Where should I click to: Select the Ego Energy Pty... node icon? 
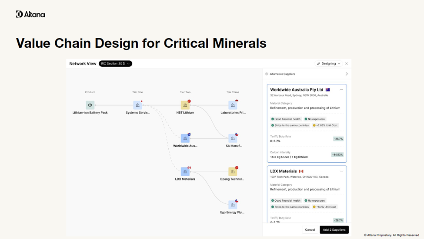233,205
